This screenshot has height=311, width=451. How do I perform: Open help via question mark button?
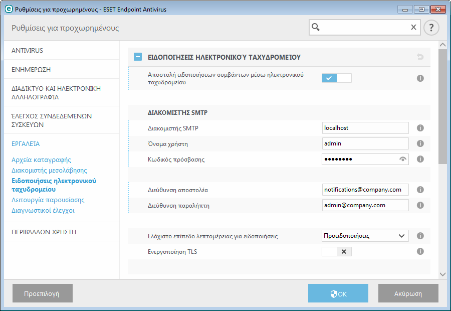coord(431,28)
